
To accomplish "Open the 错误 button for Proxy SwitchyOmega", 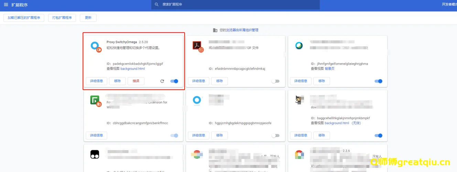I will tap(136, 81).
